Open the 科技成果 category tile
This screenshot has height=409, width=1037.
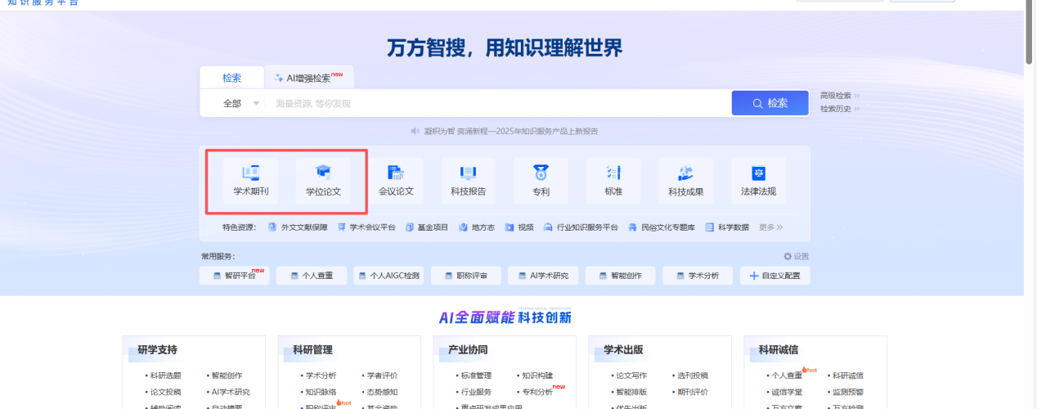686,182
